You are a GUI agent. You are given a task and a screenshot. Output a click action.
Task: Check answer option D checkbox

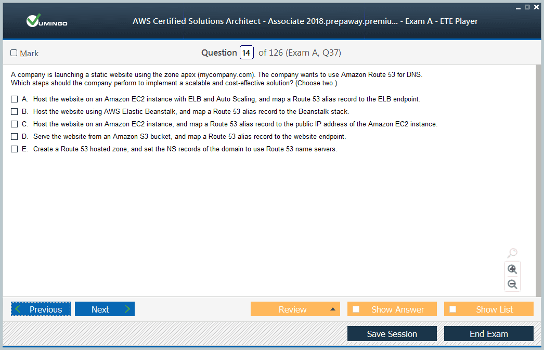point(14,137)
